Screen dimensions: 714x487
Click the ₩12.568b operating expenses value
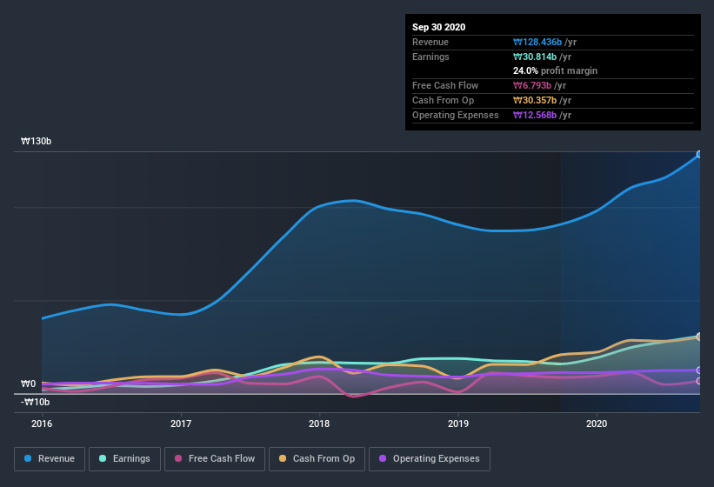pos(535,115)
